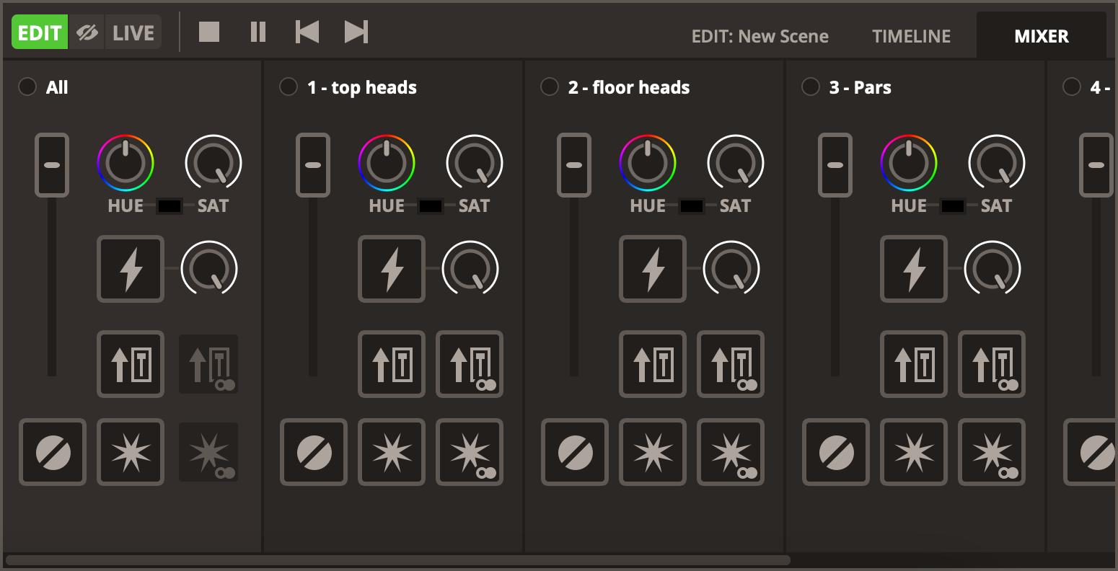Image resolution: width=1118 pixels, height=571 pixels.
Task: Click the blackout button in 2 - floor heads
Action: [x=575, y=453]
